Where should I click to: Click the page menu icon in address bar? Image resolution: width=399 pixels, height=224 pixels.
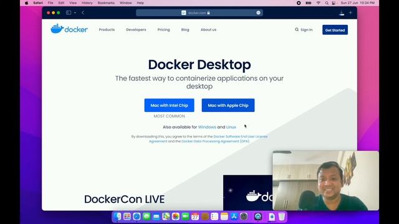(x=258, y=12)
